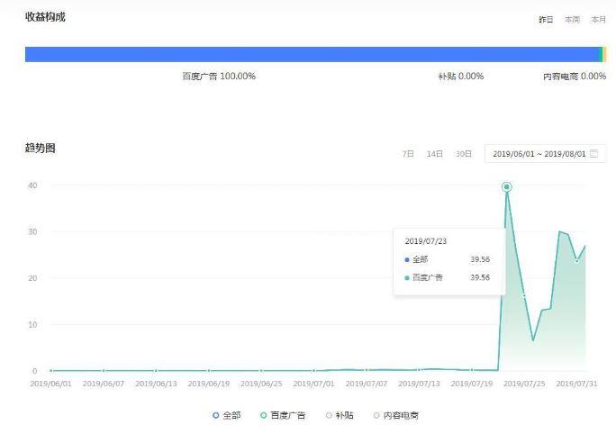Screen dimensions: 616x434
Task: Select the 本月 tab
Action: 598,20
